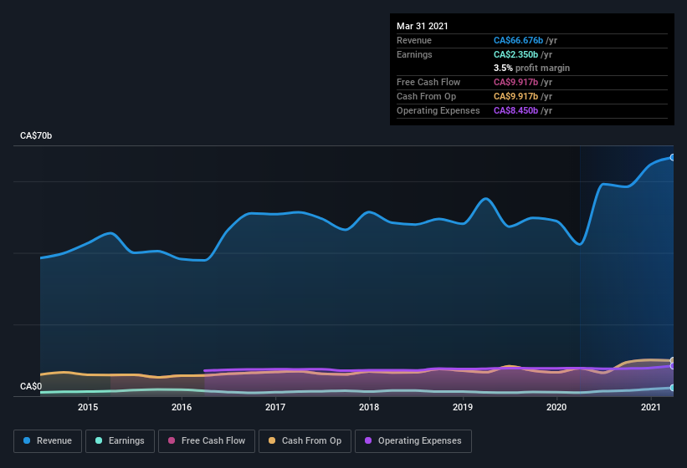This screenshot has width=687, height=468.
Task: Click the 2018 x-axis label
Action: click(x=369, y=407)
